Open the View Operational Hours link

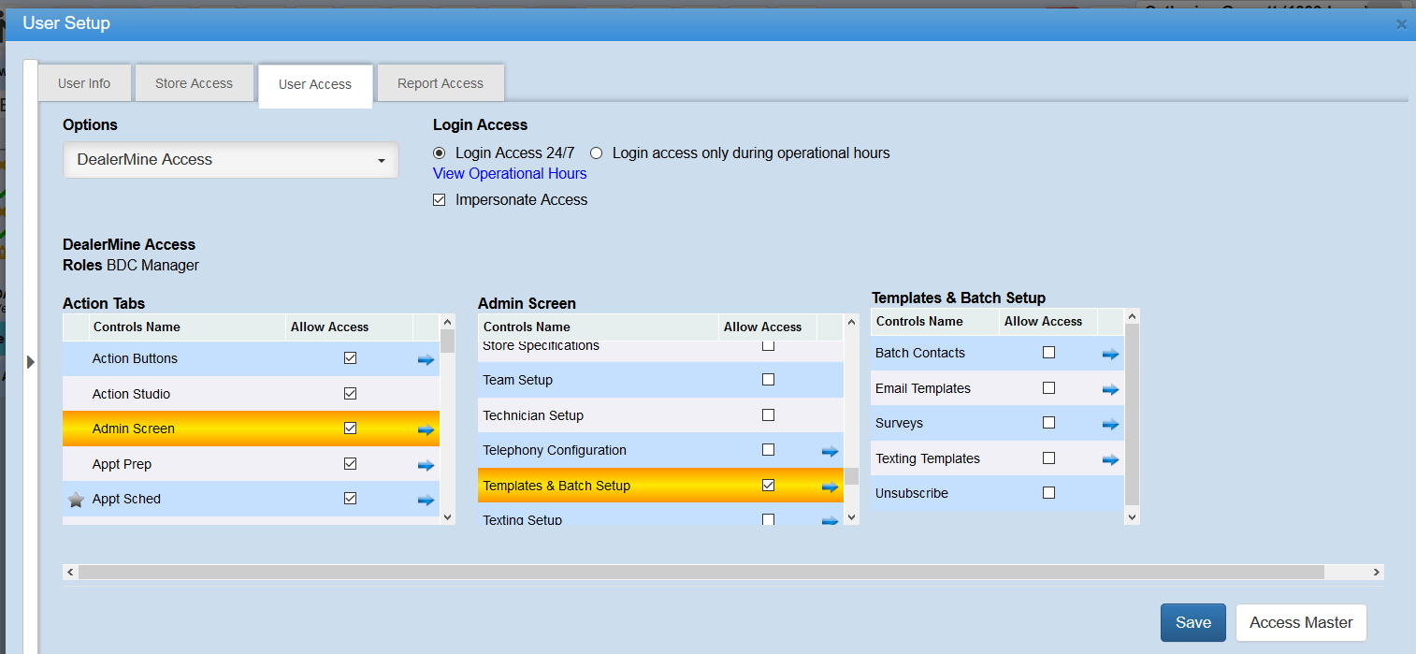click(510, 174)
